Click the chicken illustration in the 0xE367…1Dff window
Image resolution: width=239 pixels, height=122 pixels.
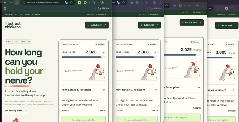[x=149, y=73]
